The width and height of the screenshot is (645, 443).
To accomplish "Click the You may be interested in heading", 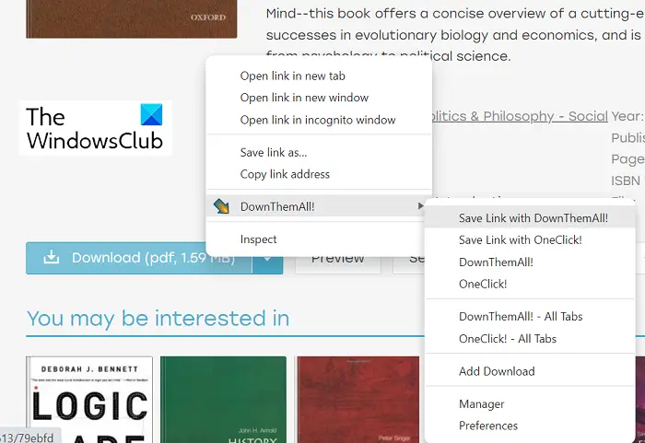I will [x=158, y=319].
